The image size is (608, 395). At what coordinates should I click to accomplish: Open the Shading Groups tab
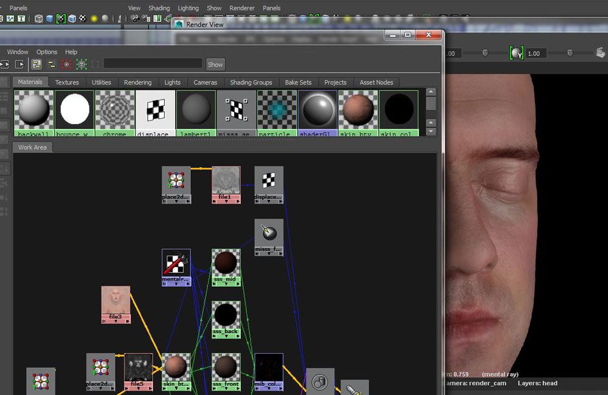(251, 82)
